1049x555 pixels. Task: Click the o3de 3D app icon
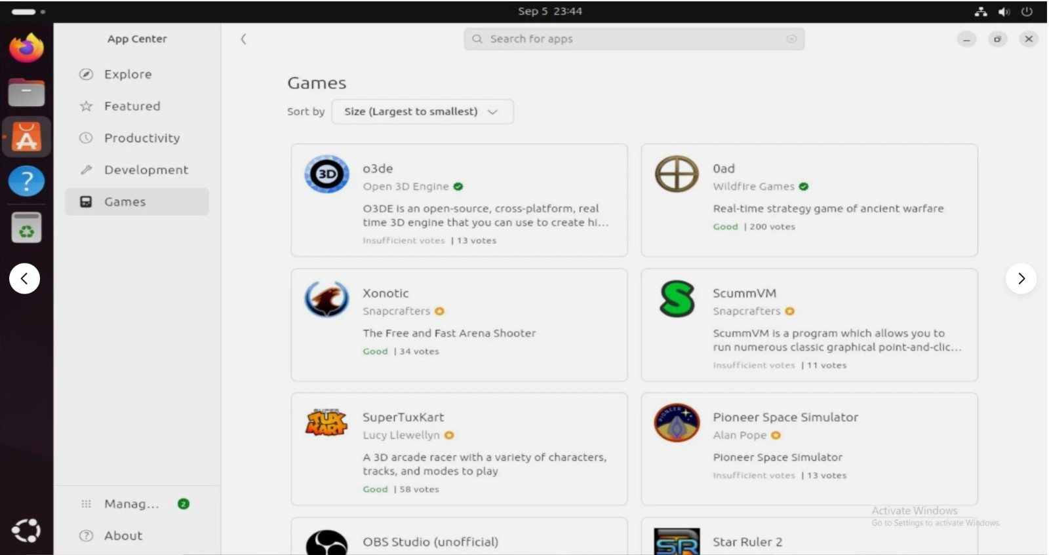[x=327, y=174]
